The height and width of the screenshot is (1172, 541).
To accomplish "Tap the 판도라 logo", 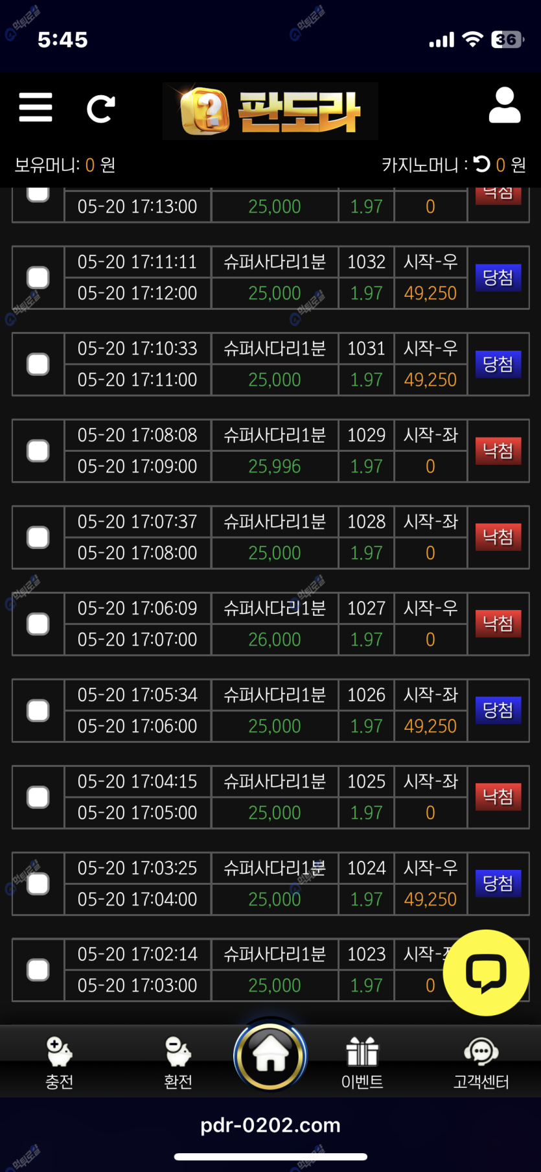I will pyautogui.click(x=270, y=111).
